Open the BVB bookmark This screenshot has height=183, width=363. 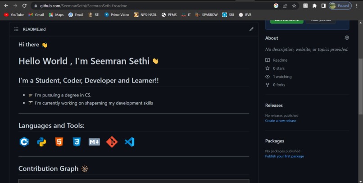pyautogui.click(x=245, y=14)
